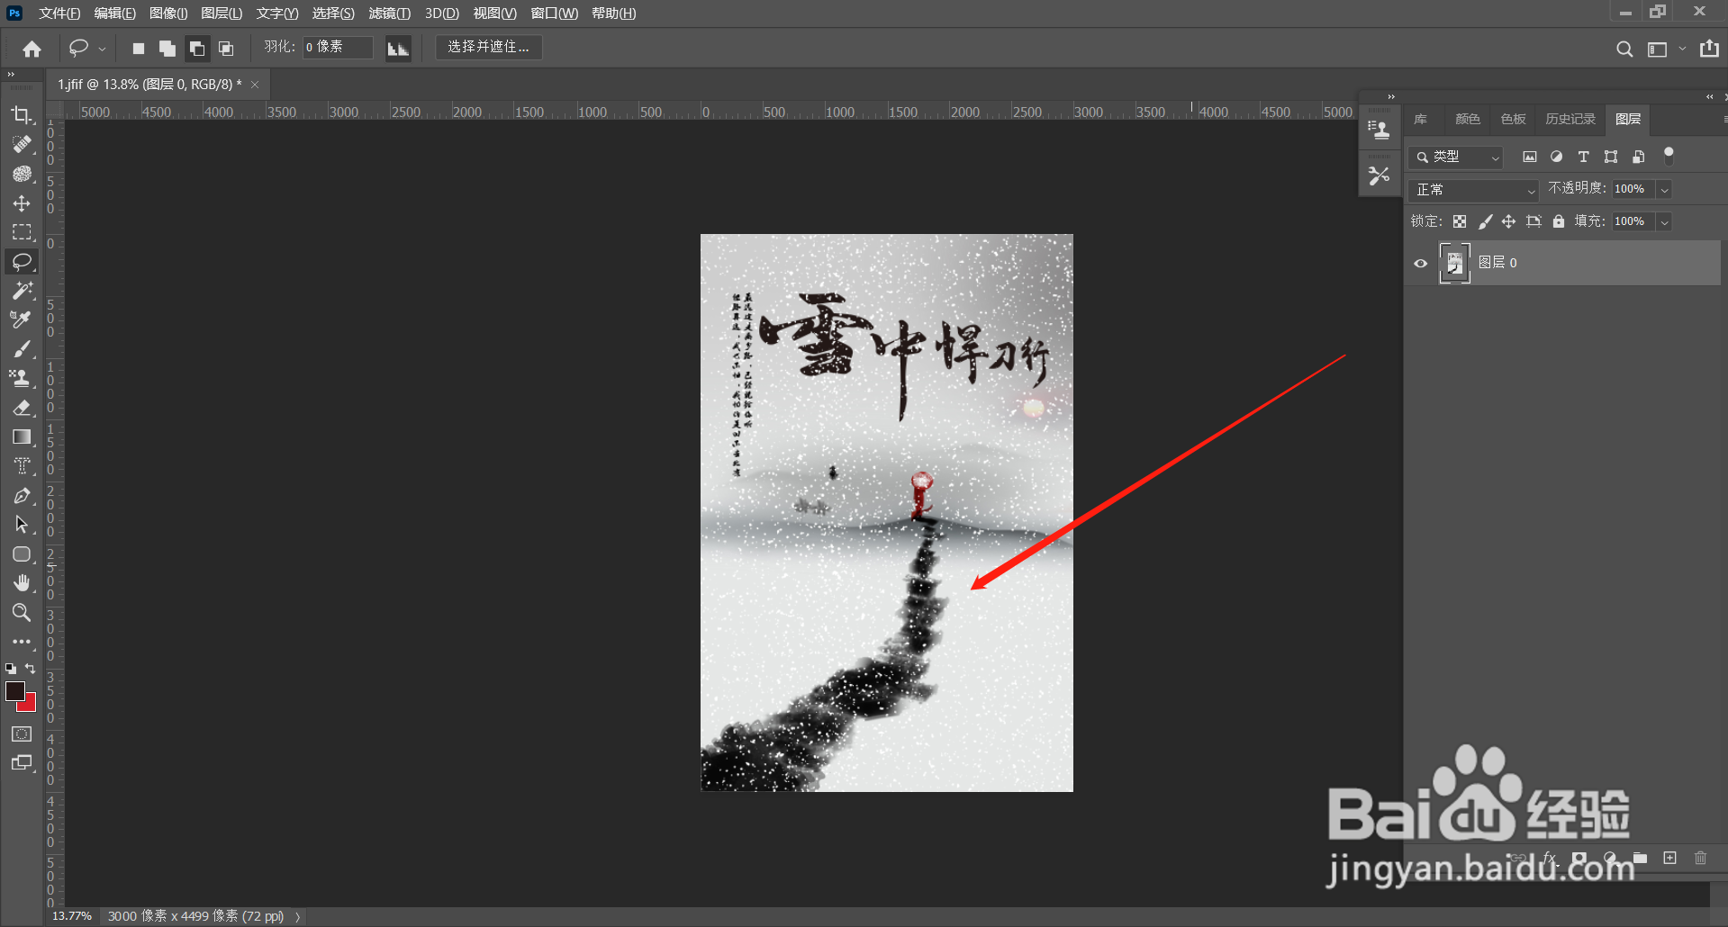Open the search magnifier in options bar

pyautogui.click(x=1624, y=49)
